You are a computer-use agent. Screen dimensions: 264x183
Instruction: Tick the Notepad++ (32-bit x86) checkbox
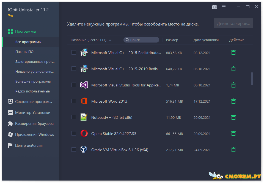pyautogui.click(x=74, y=117)
